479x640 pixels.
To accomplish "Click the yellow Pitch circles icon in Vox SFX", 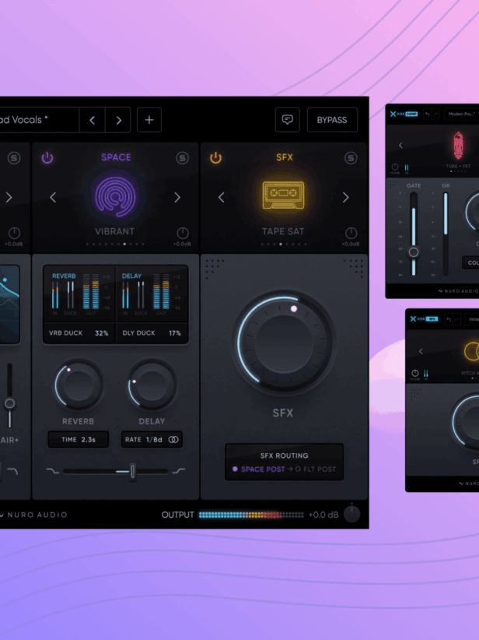I will pyautogui.click(x=472, y=350).
